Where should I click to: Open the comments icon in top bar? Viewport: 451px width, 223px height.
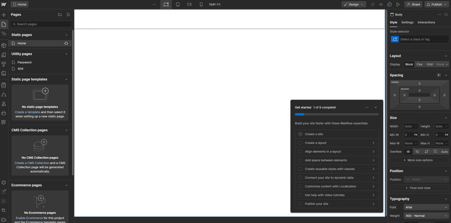[x=389, y=5]
